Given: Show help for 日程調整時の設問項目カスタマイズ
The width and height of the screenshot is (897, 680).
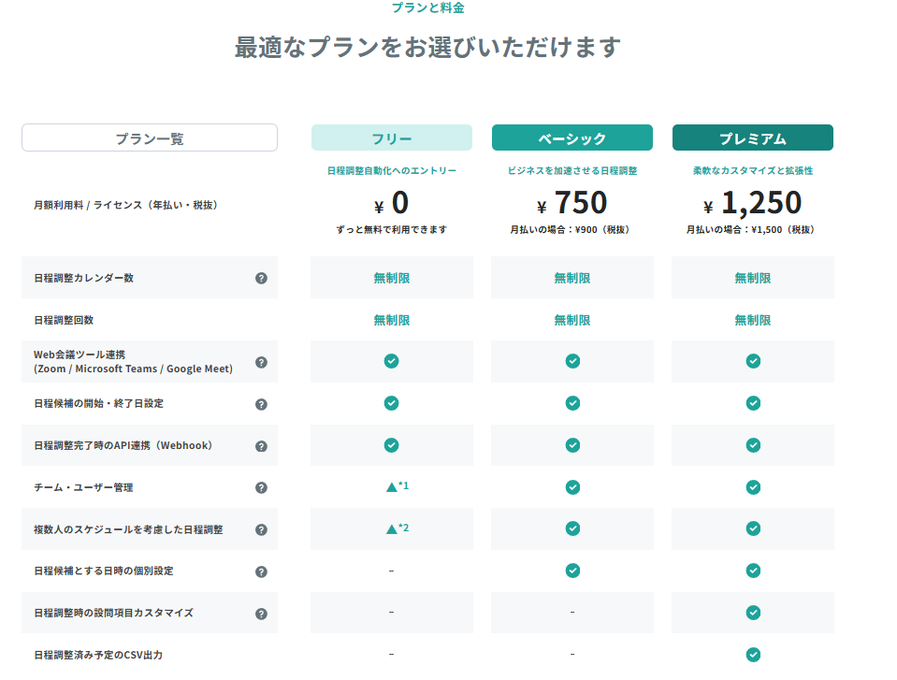Looking at the screenshot, I should (x=261, y=614).
